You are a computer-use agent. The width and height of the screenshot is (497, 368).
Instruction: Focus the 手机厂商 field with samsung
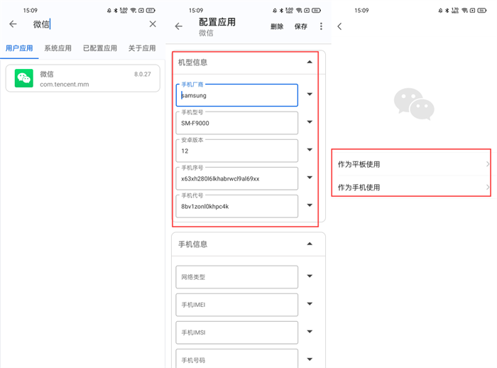pyautogui.click(x=236, y=95)
